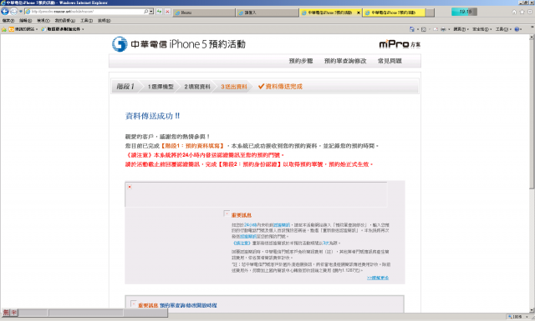535x321 pixels.
Task: Click the command bar Home icon
Action: (412, 29)
